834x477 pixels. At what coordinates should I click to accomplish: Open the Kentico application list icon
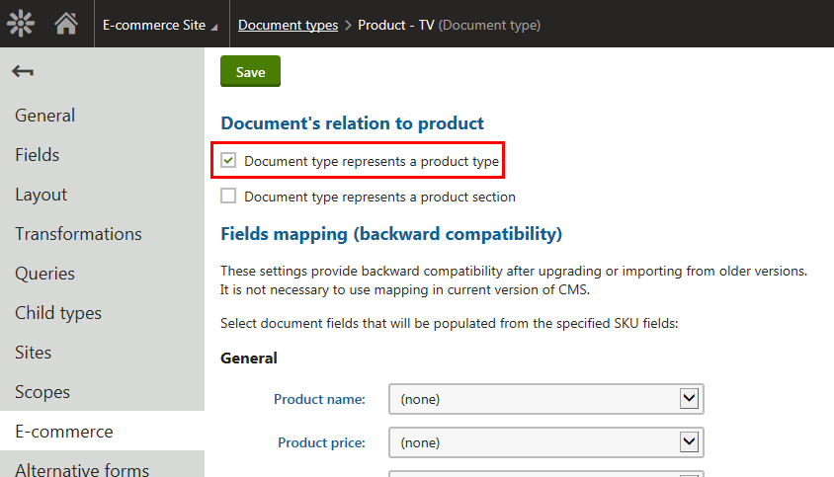point(21,24)
